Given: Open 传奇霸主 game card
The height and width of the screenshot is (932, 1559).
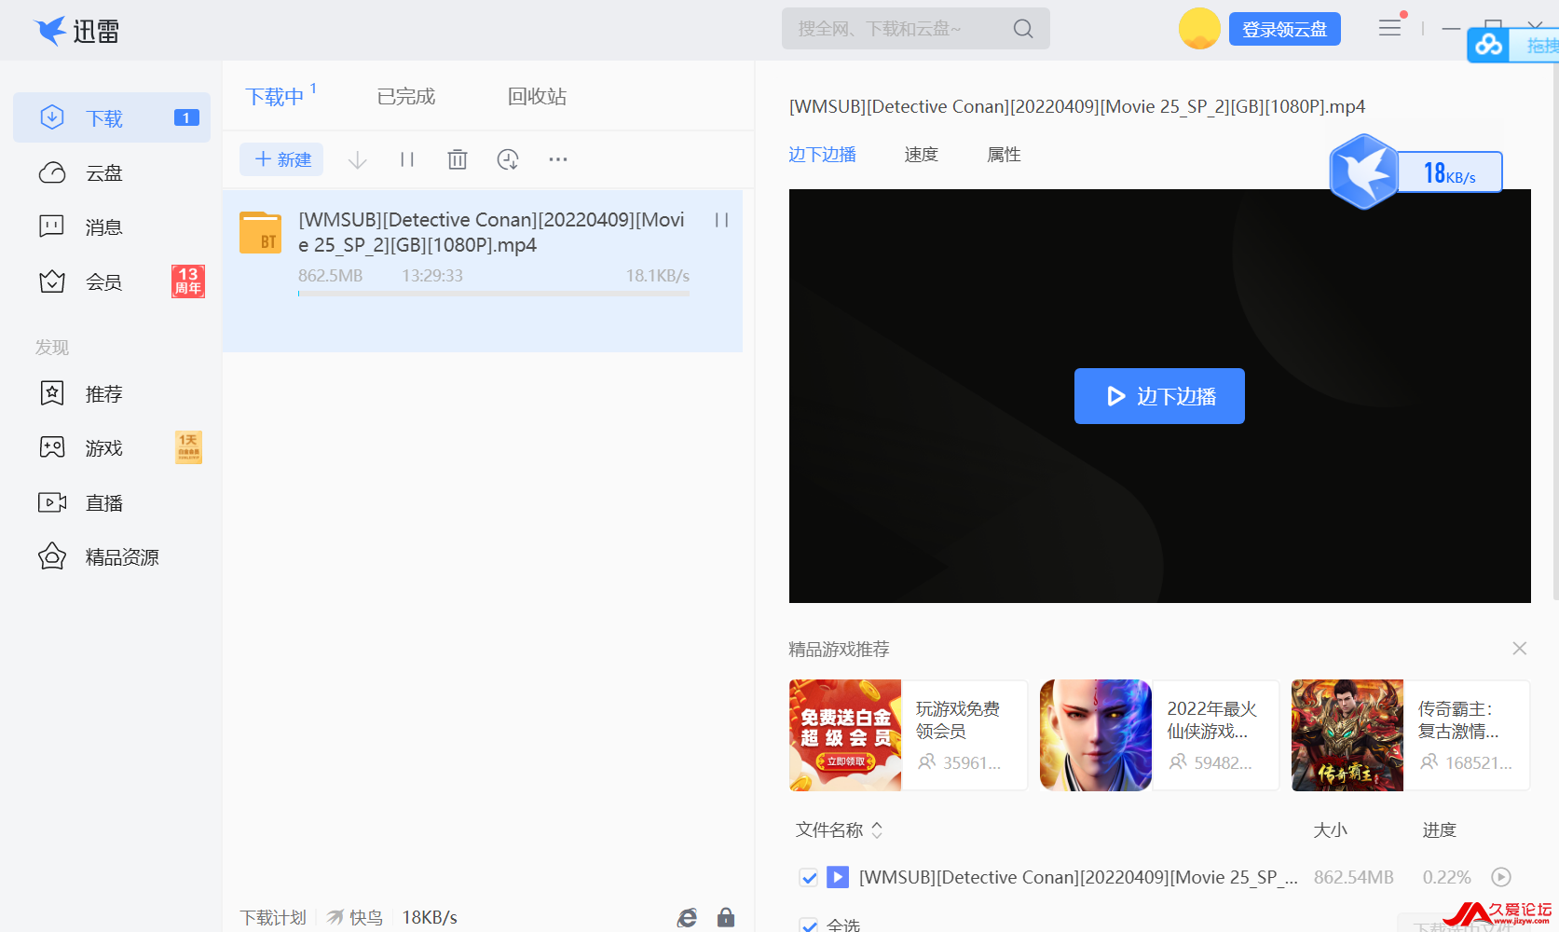Looking at the screenshot, I should [1411, 735].
